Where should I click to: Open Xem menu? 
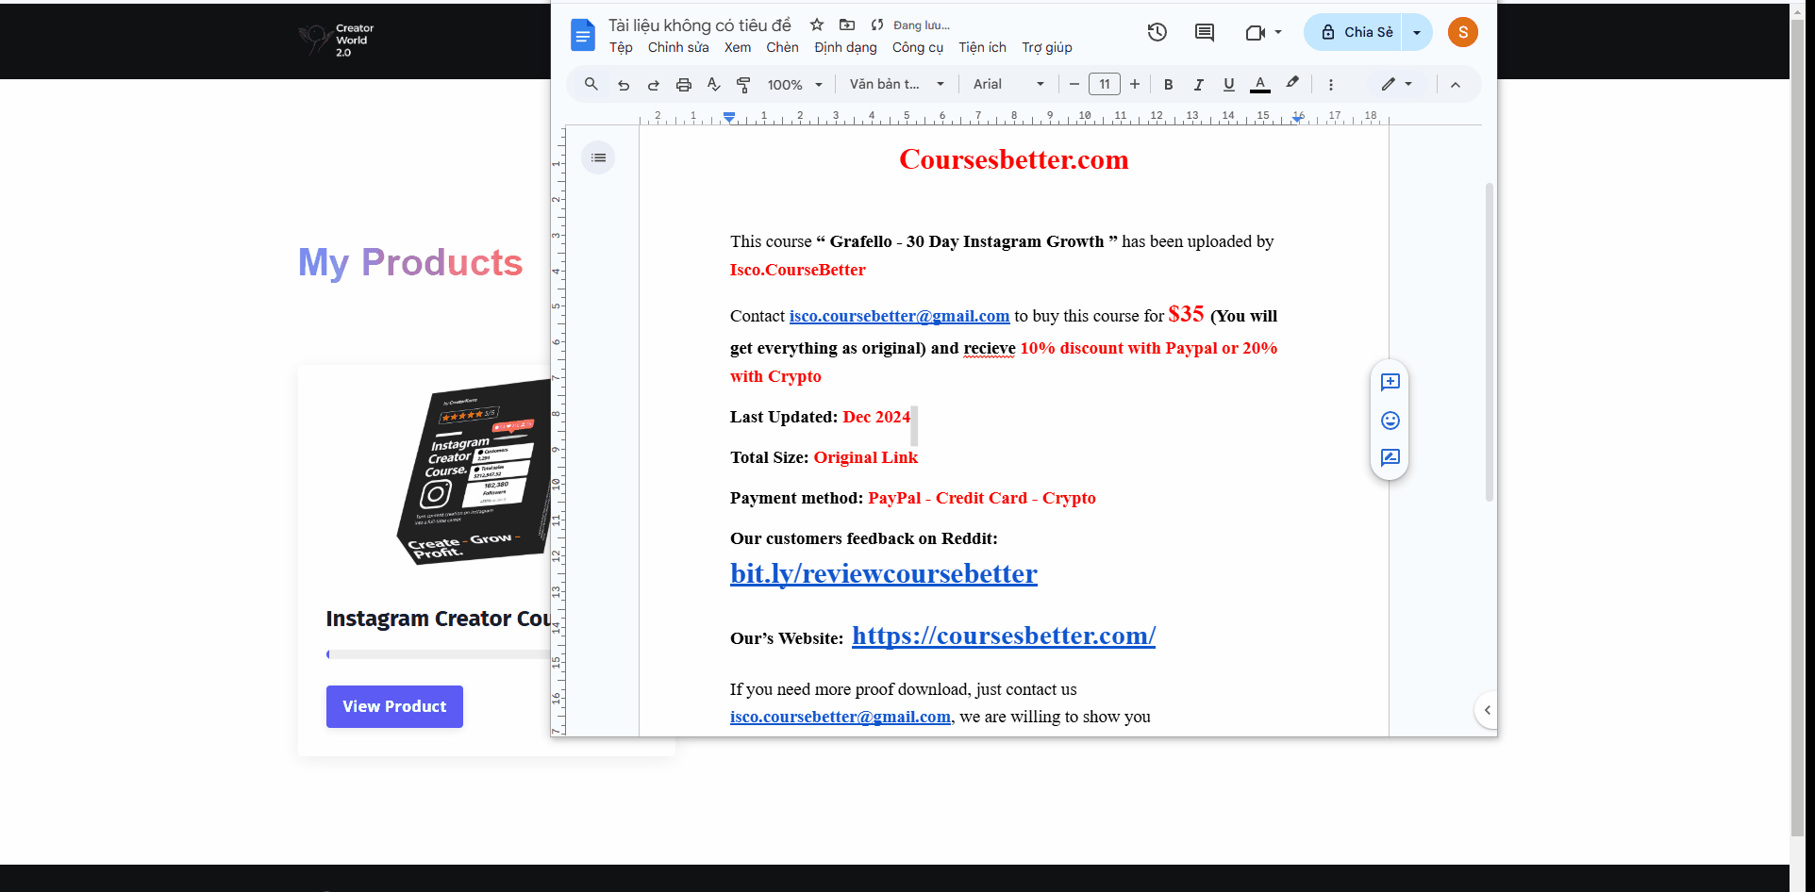coord(738,47)
